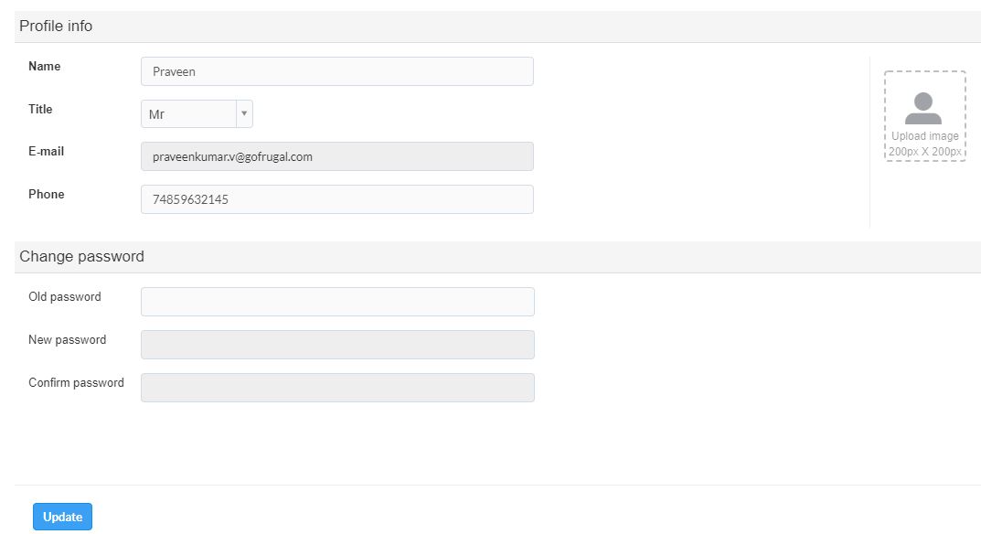Focus the Name field containing Praveen
This screenshot has height=534, width=981.
336,71
